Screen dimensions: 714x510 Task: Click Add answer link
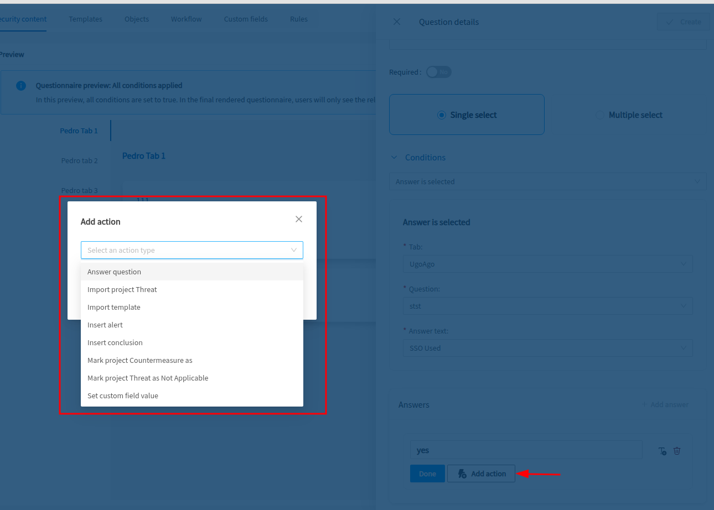[665, 404]
